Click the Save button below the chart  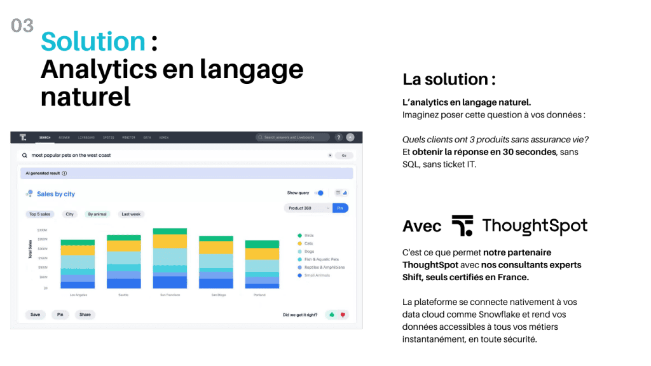pos(35,315)
